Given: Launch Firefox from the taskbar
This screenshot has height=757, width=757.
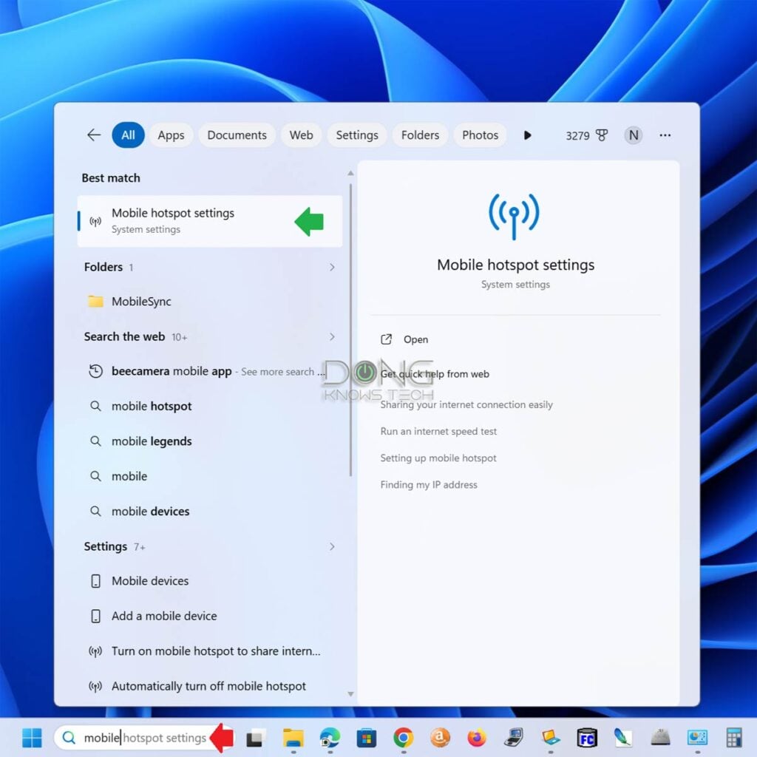Looking at the screenshot, I should pos(477,738).
